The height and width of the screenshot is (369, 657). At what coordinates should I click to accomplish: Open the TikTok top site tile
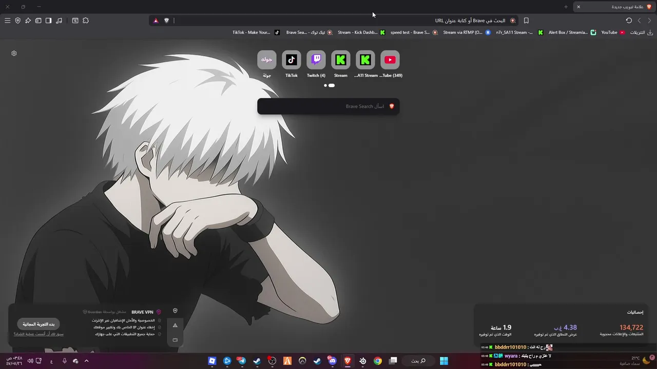292,64
